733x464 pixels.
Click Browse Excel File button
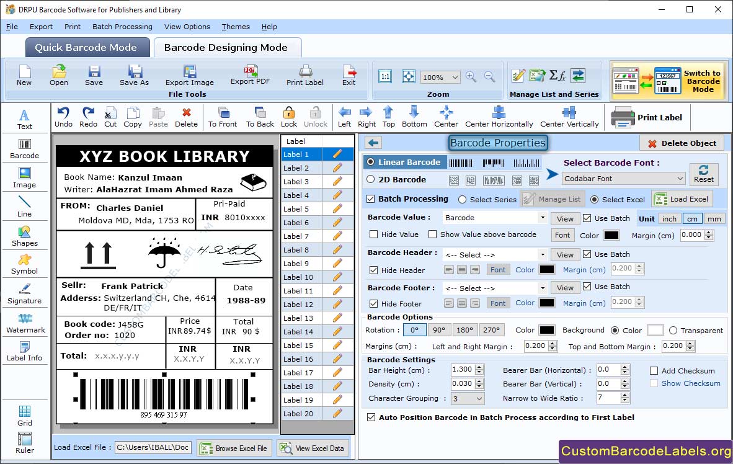tap(234, 448)
